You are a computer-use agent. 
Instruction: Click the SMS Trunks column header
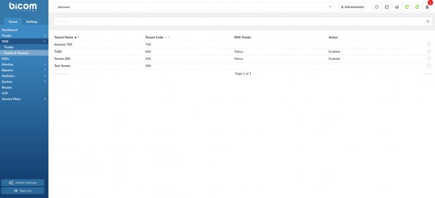[x=243, y=37]
